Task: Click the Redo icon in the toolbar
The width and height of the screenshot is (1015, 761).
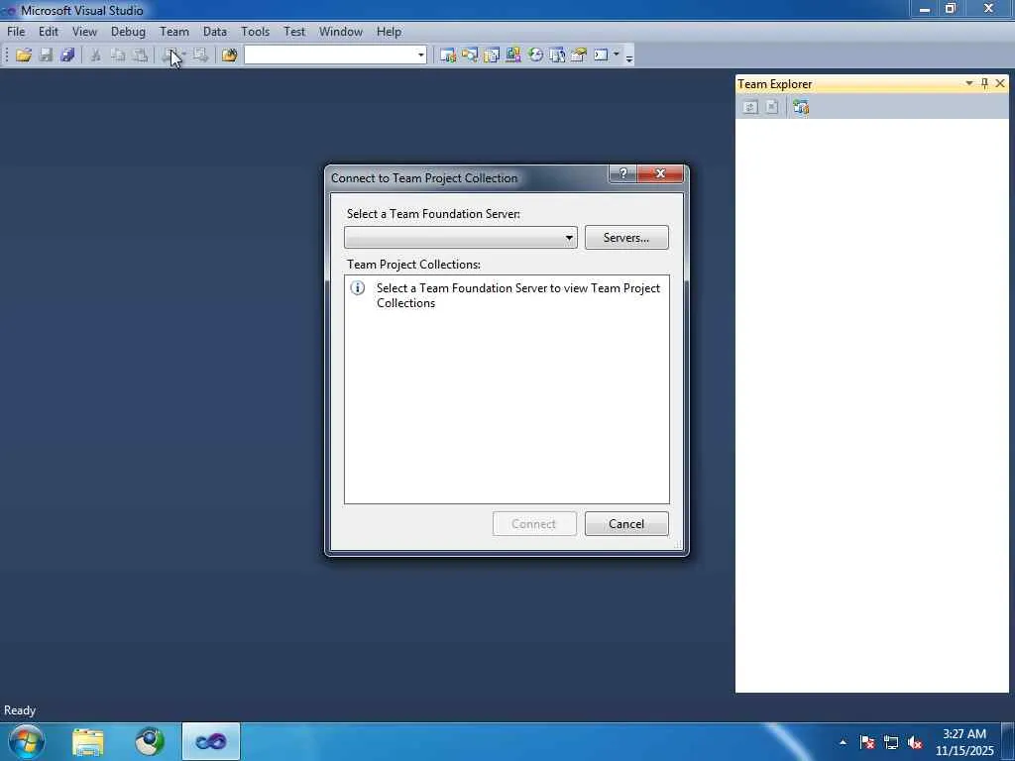Action: (200, 55)
